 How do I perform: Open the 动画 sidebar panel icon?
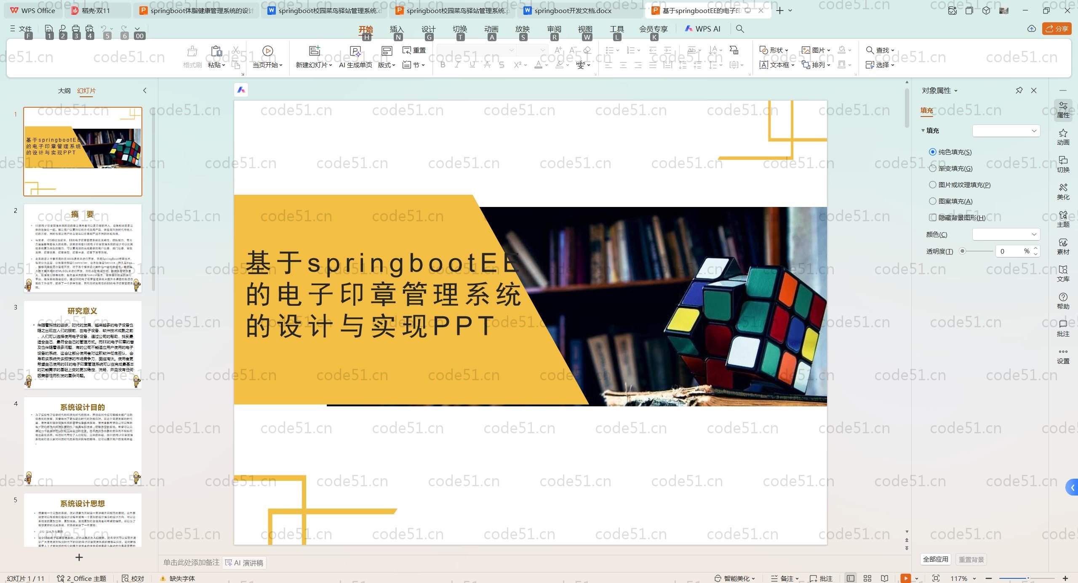[1063, 137]
